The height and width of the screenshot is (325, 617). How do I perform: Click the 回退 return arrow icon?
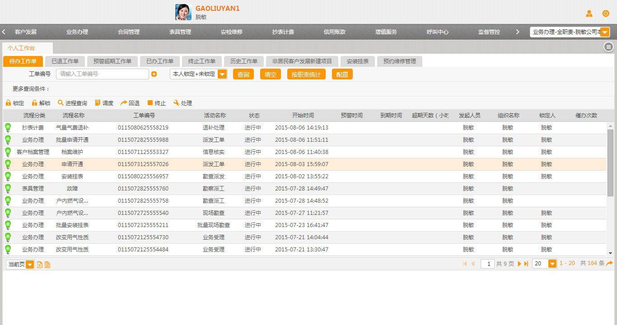click(x=124, y=103)
